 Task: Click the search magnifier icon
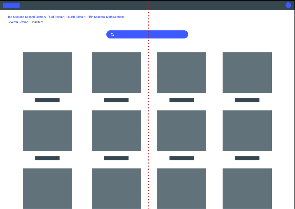pos(112,34)
